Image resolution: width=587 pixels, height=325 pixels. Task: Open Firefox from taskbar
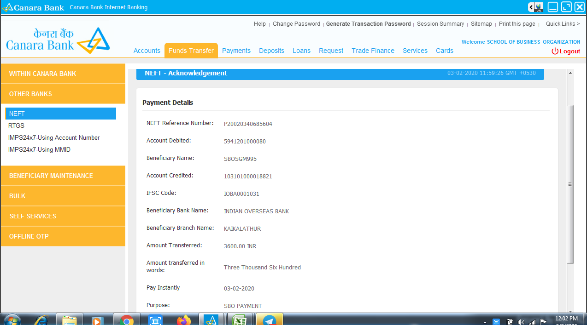(x=183, y=320)
